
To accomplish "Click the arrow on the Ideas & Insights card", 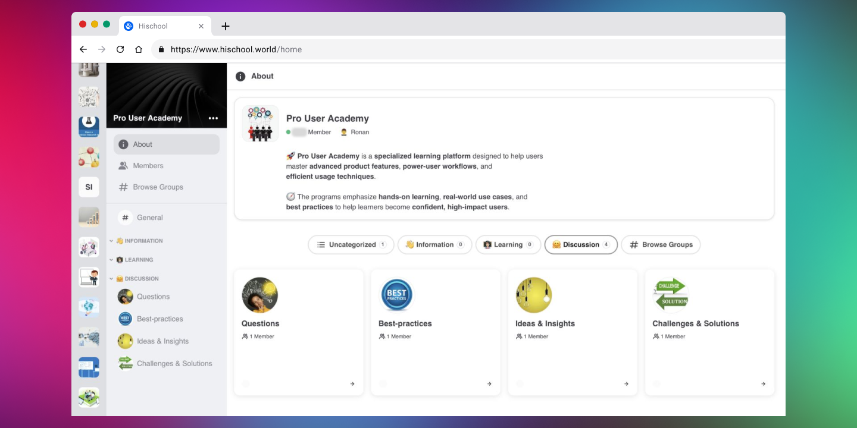I will pyautogui.click(x=626, y=384).
